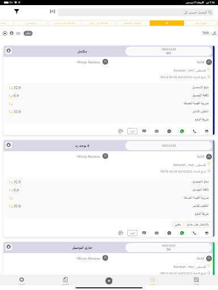This screenshot has height=290, width=218.
Task: Open the More button on order 10003438
Action: (132, 233)
